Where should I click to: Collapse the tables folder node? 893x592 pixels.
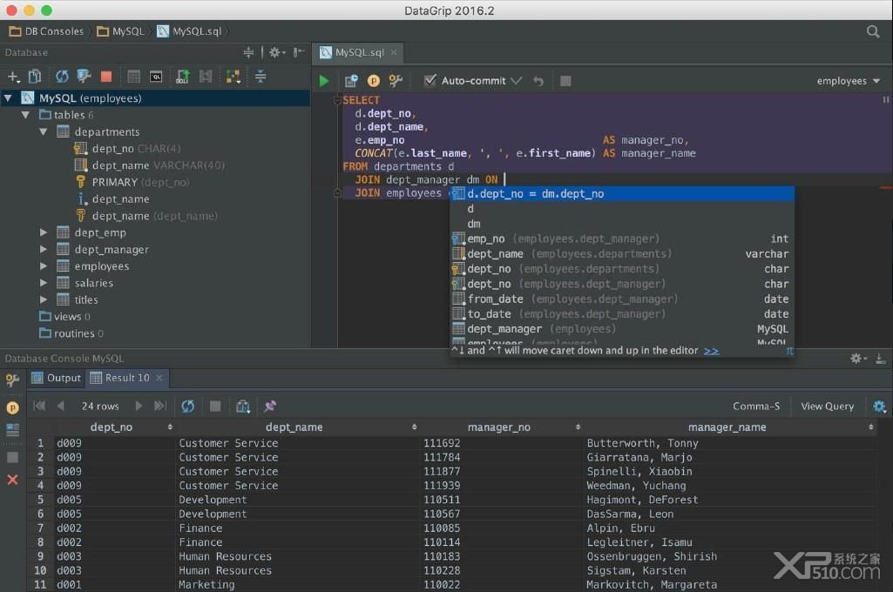(25, 114)
